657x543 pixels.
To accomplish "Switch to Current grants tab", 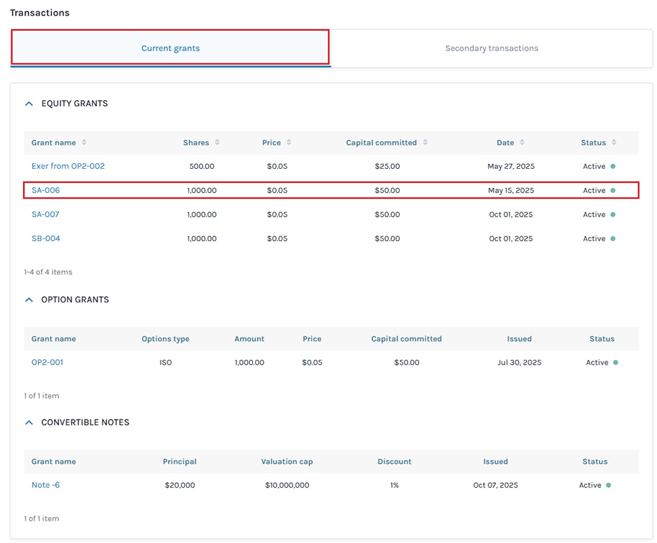I will tap(171, 48).
